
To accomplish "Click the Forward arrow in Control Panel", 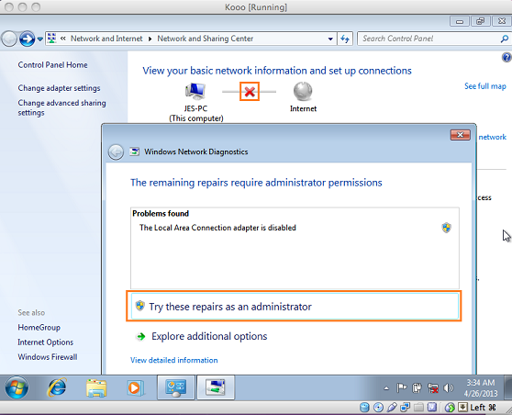I will (28, 39).
